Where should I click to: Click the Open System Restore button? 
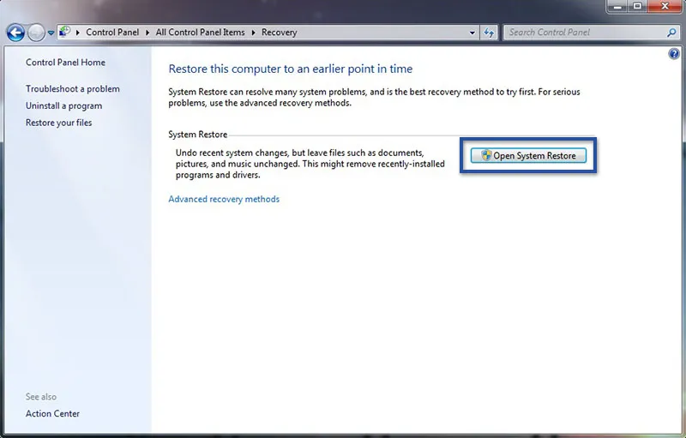tap(528, 156)
